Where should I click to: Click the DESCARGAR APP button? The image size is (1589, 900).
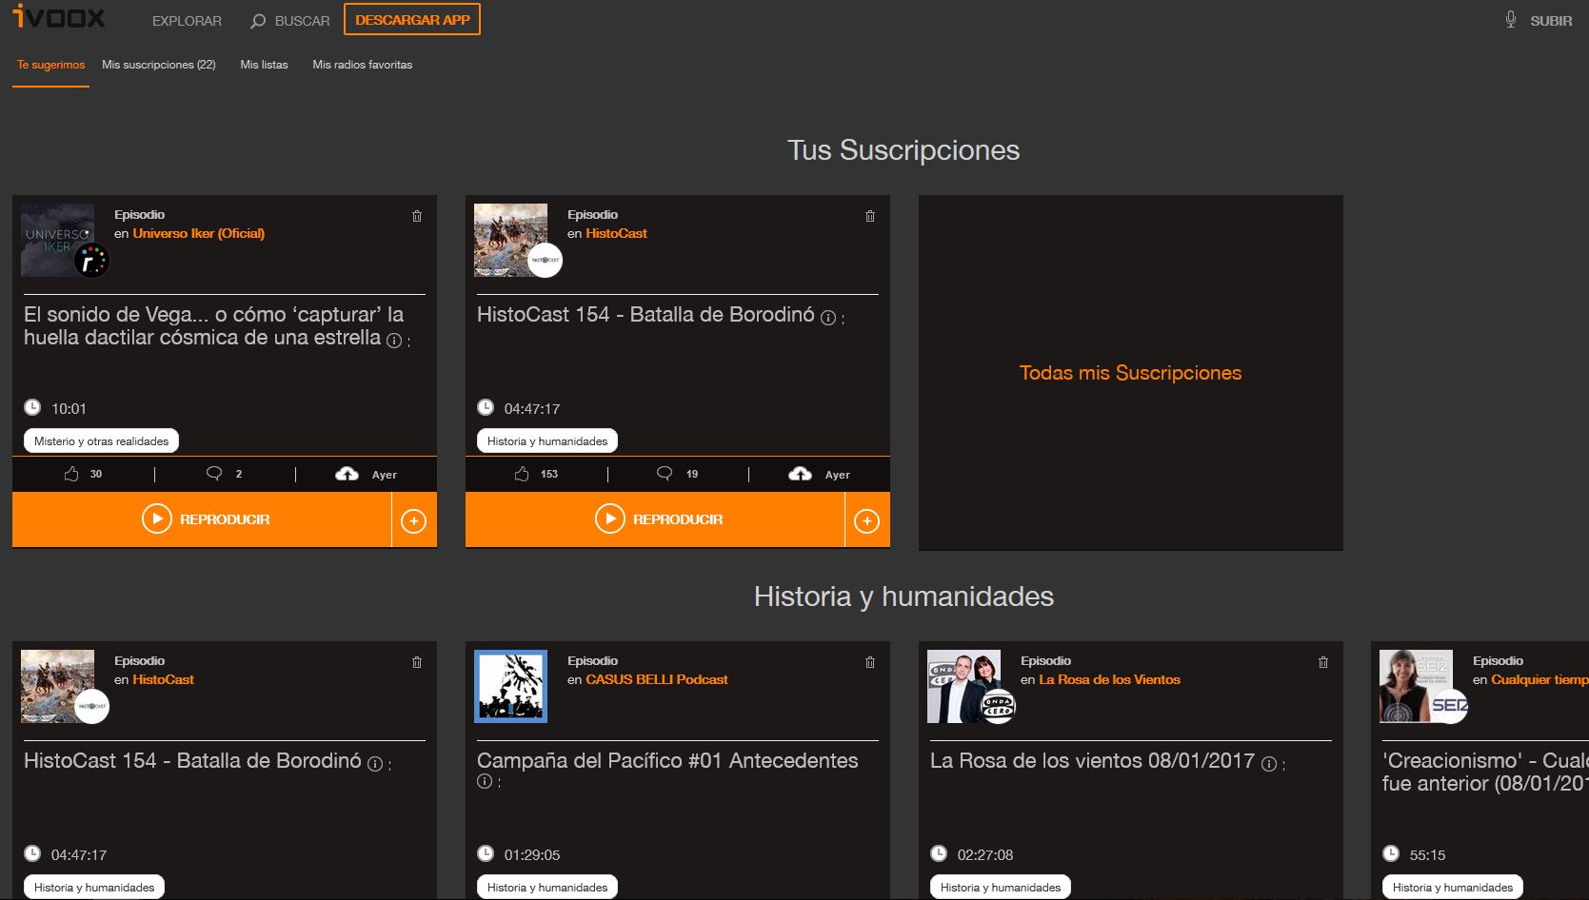(x=412, y=20)
